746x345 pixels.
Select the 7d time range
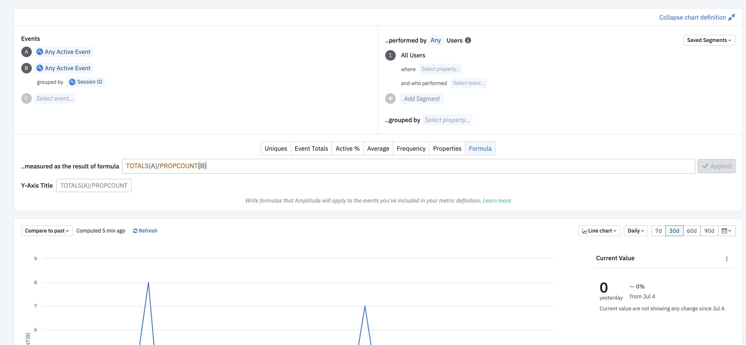[658, 231]
